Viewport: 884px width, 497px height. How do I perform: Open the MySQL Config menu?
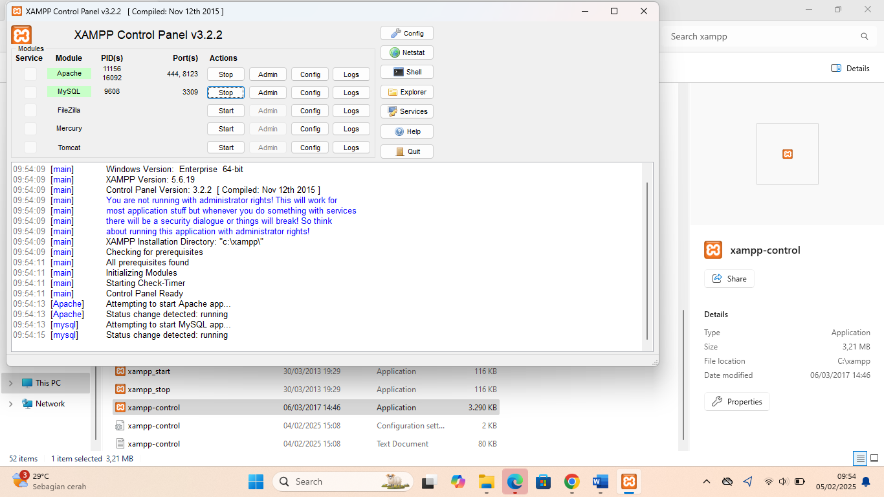click(x=310, y=93)
